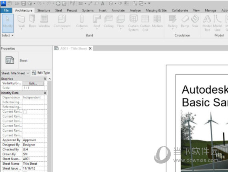
Task: Click the Sheet Number value A001
Action: (33, 159)
